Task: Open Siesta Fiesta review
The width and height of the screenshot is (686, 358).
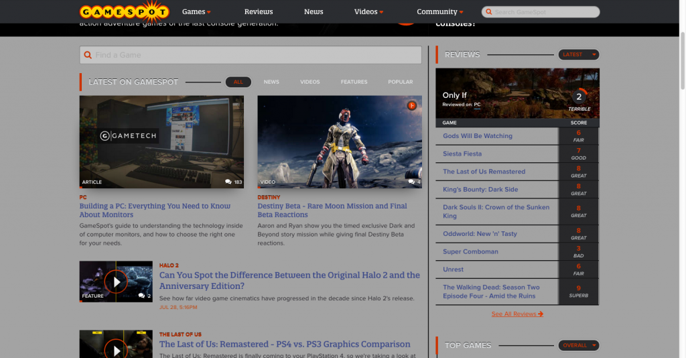Action: pos(462,154)
